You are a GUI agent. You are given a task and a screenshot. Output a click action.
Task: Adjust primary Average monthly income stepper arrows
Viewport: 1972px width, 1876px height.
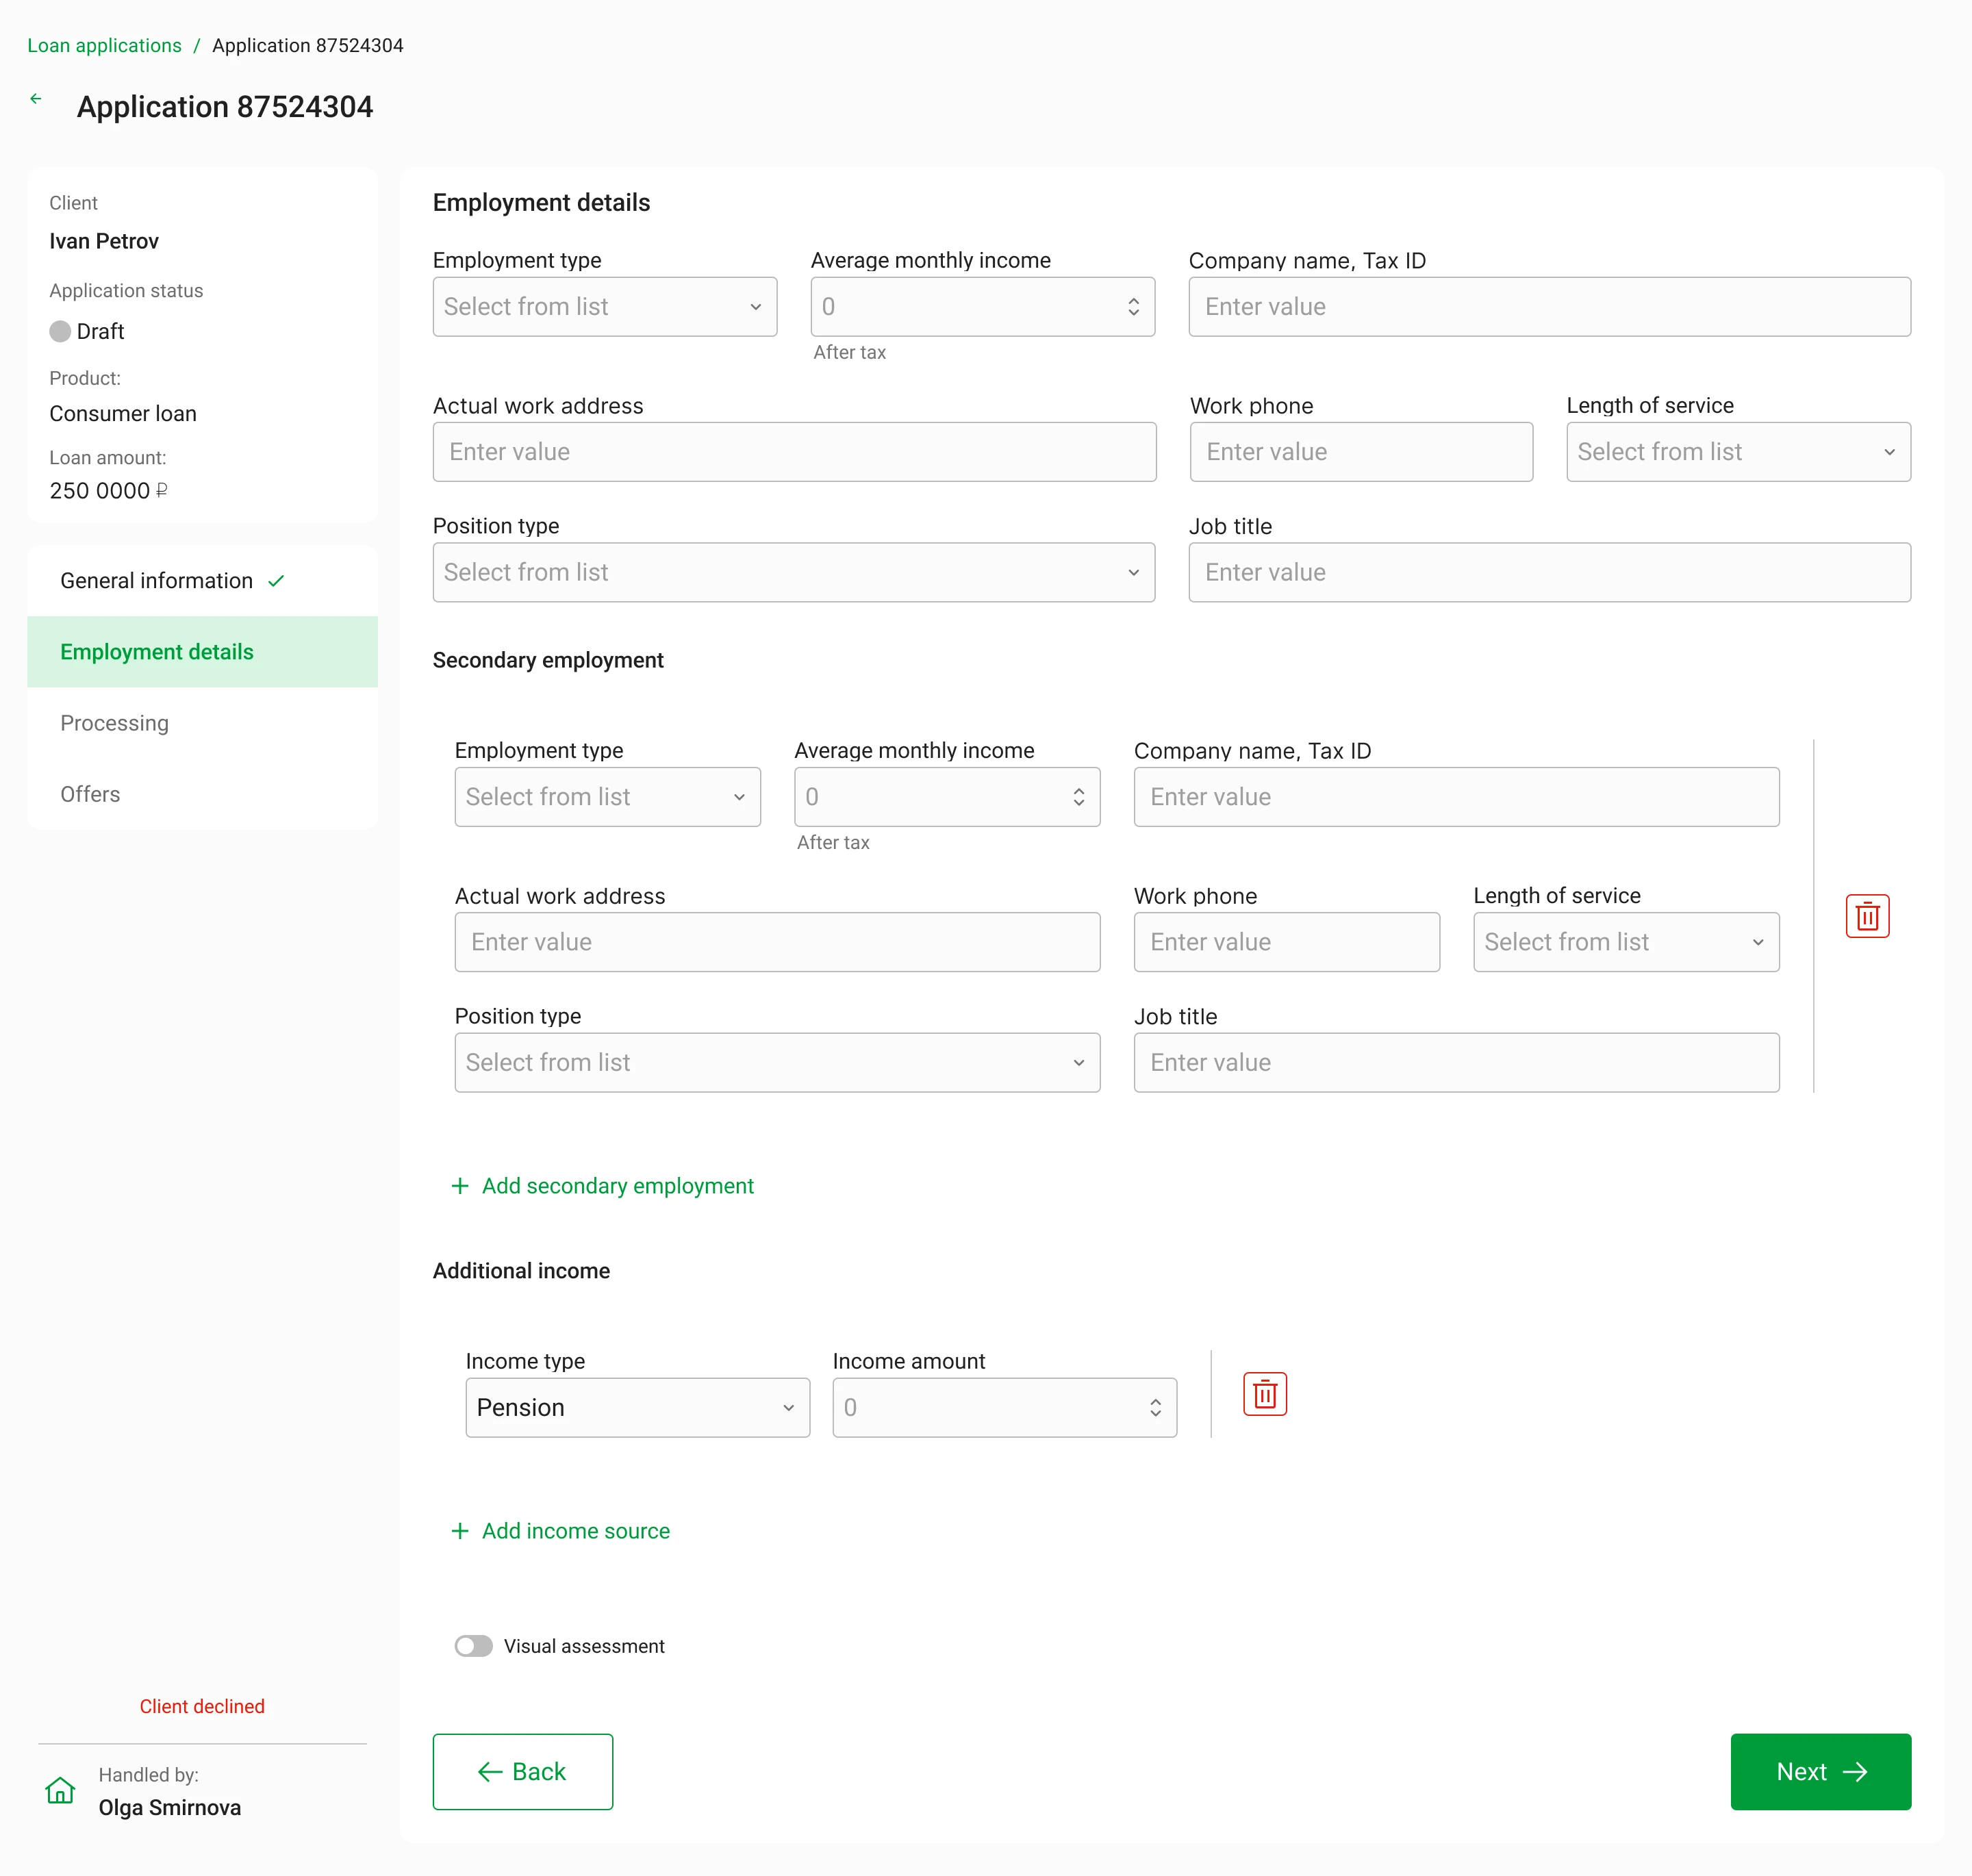1133,307
